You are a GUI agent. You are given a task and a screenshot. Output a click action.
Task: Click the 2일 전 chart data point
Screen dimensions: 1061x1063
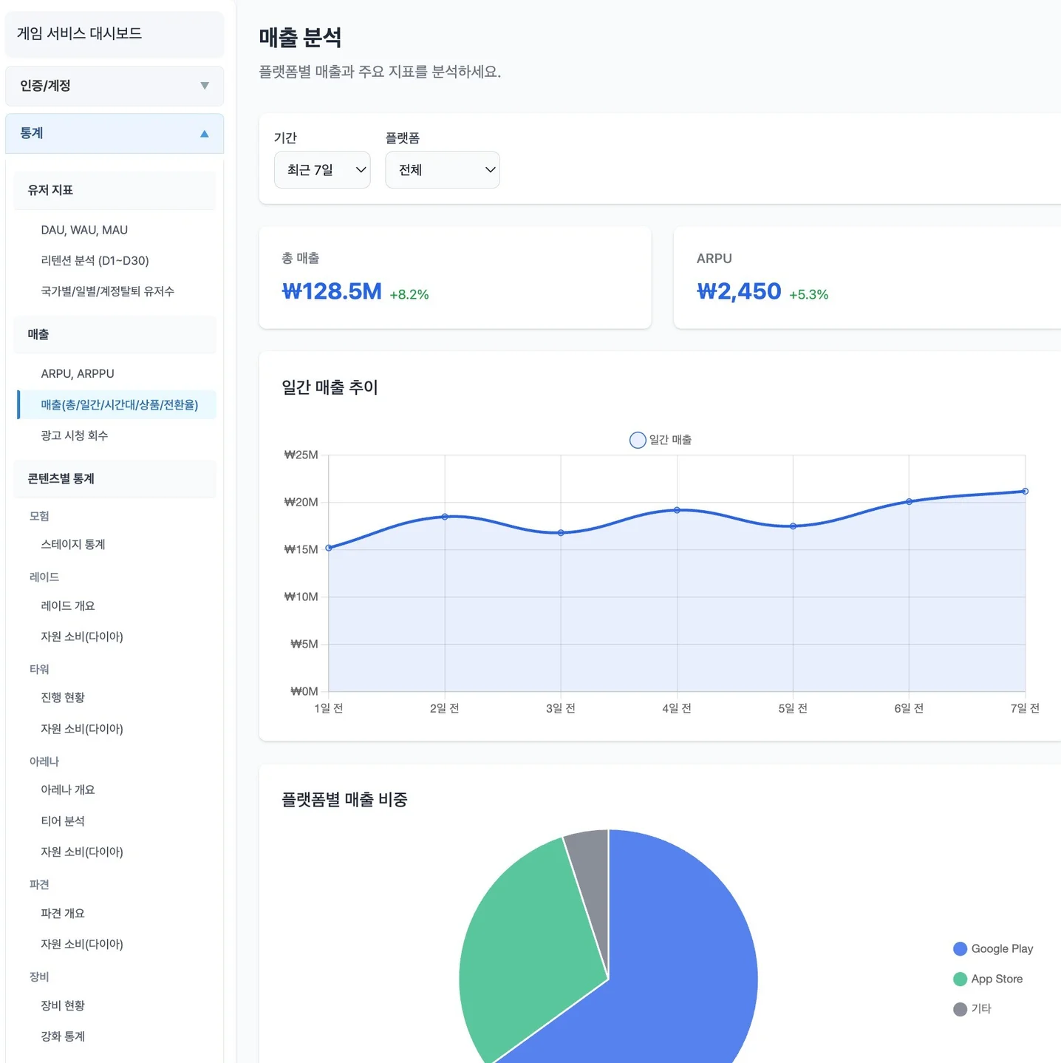pyautogui.click(x=445, y=517)
